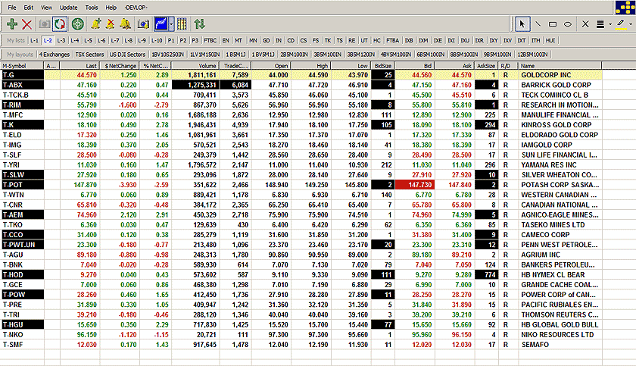Click the red X delete symbol icon
Image resolution: width=636 pixels, height=366 pixels.
coord(26,24)
